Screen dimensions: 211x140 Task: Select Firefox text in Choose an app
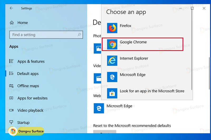pos(126,26)
